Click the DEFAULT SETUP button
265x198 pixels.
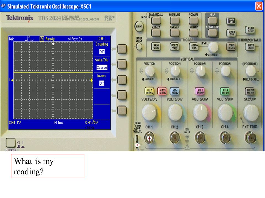point(213,33)
